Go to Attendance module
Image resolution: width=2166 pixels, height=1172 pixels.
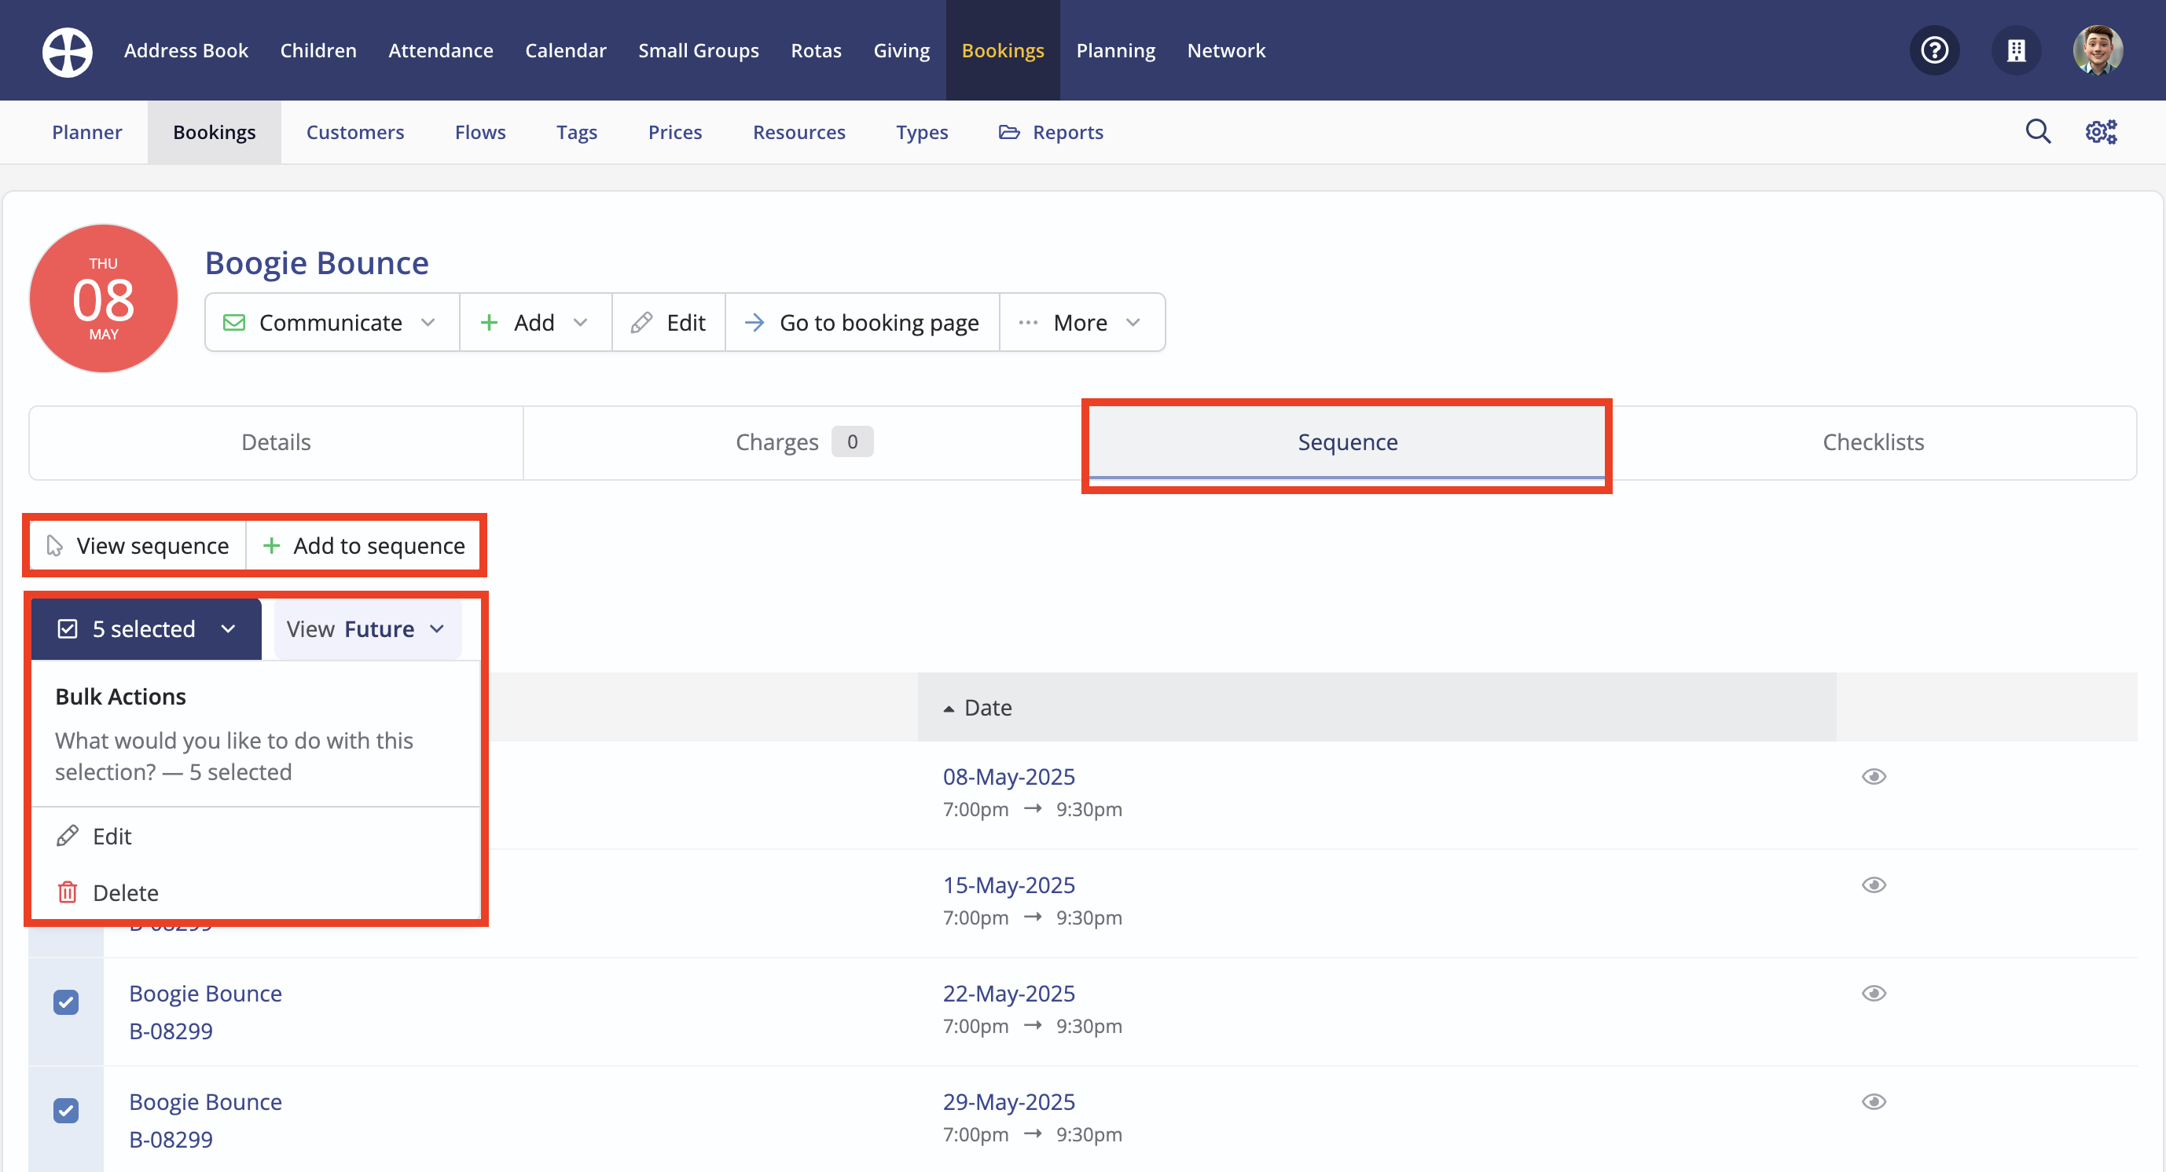pyautogui.click(x=441, y=50)
